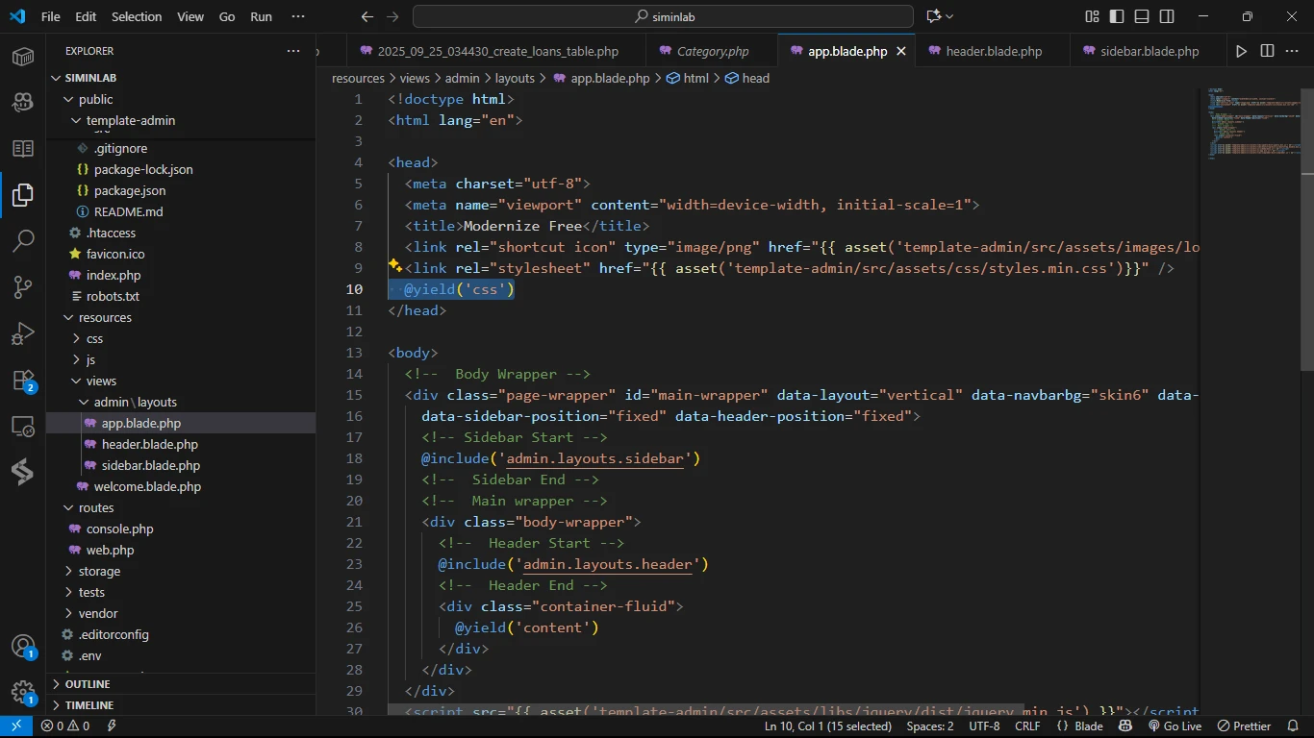This screenshot has width=1314, height=738.
Task: Switch to the sidebar.blade.php tab
Action: click(x=1149, y=51)
